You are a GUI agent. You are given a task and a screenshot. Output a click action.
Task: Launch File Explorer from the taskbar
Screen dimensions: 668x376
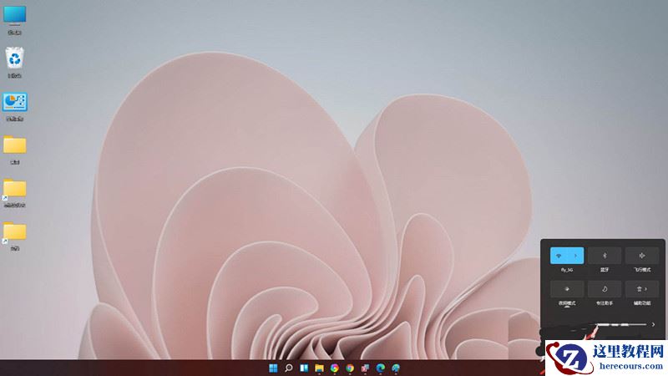point(319,368)
